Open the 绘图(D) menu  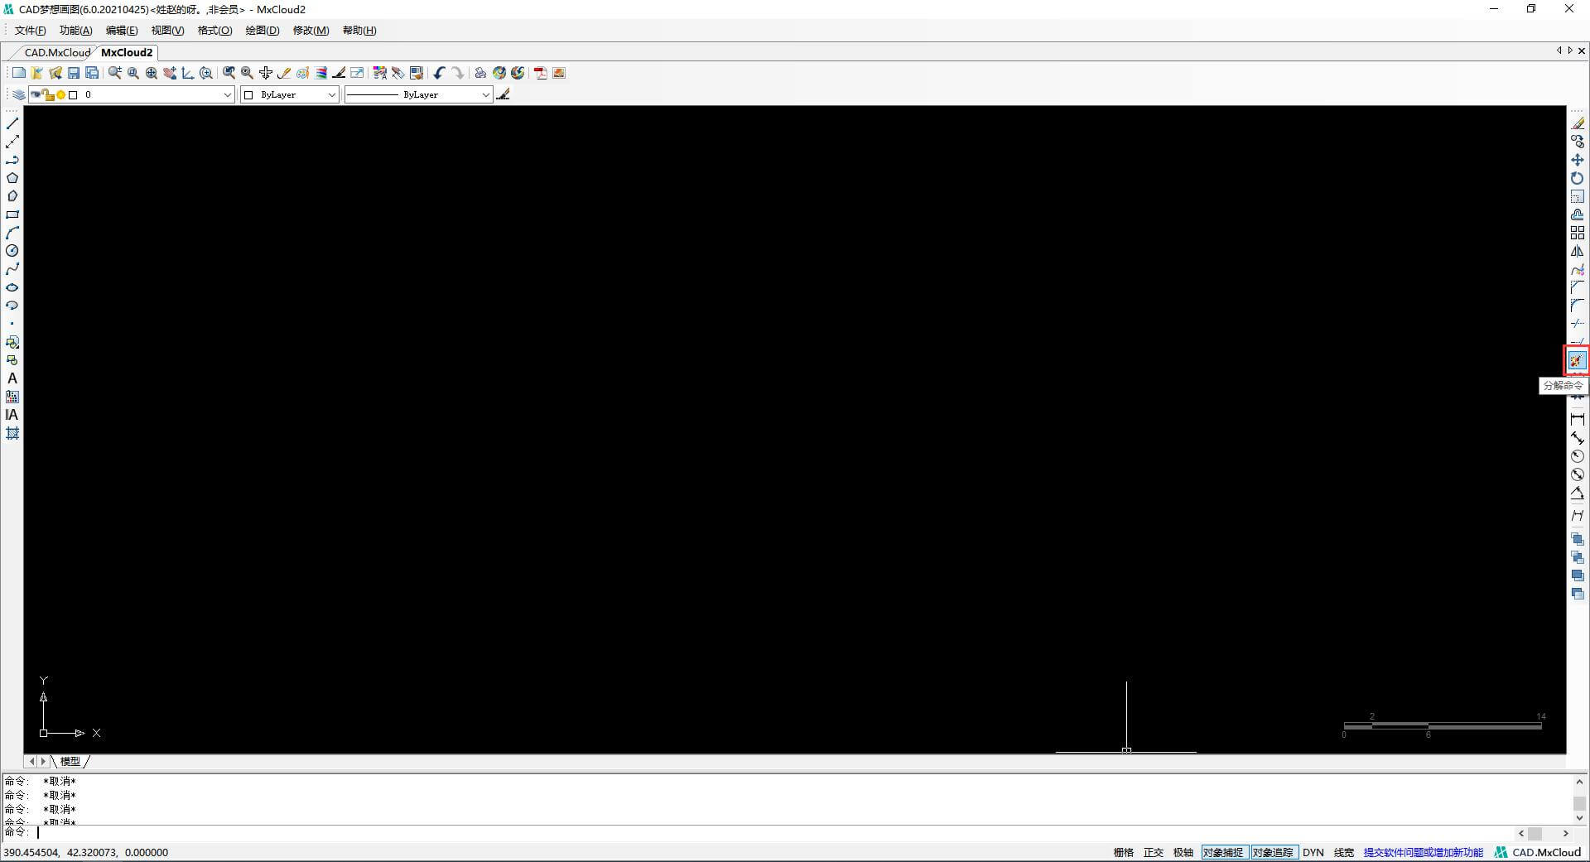click(x=263, y=31)
